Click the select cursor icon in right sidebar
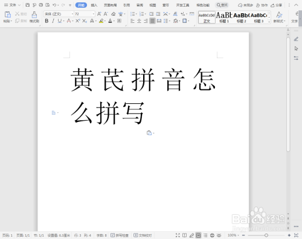 click(296, 48)
